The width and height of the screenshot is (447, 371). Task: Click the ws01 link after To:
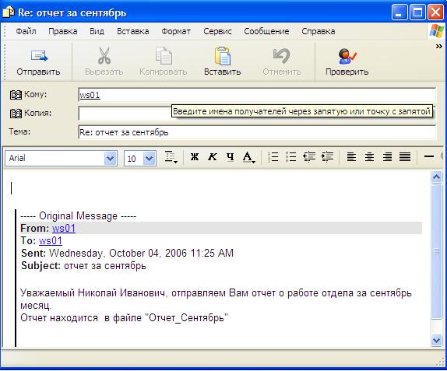tap(51, 241)
